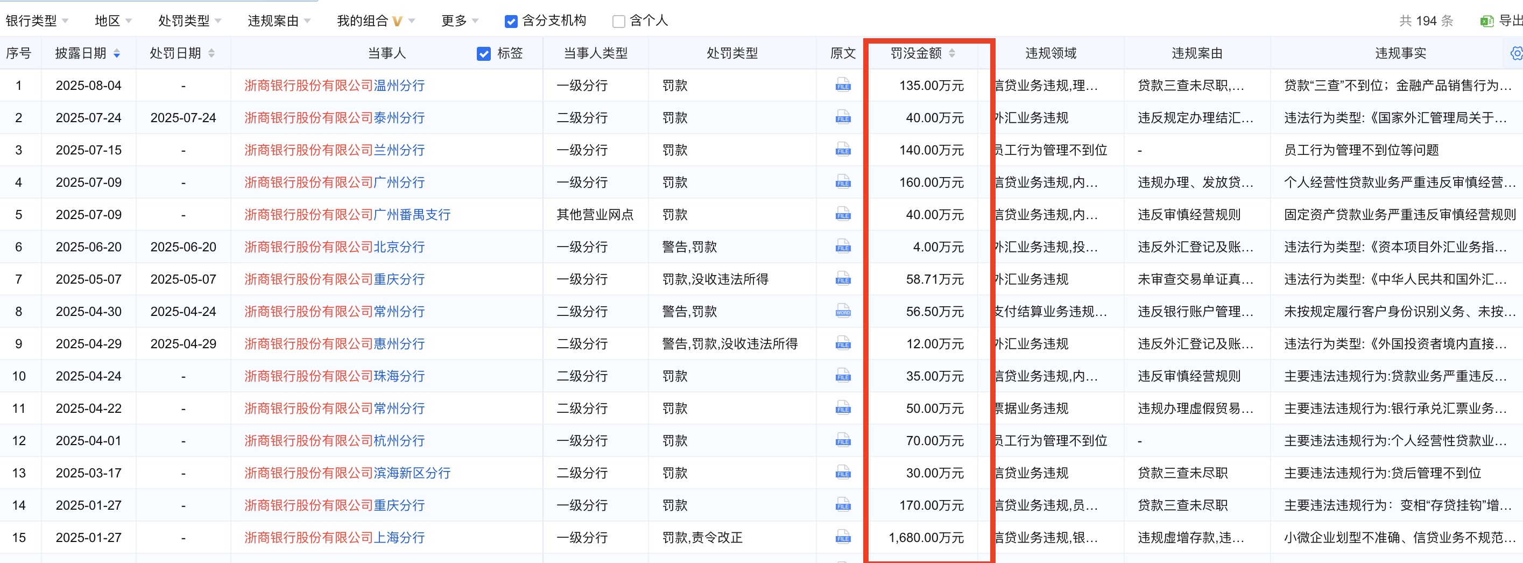
Task: Open original file icon for 滨海新区分行 row
Action: (x=843, y=473)
